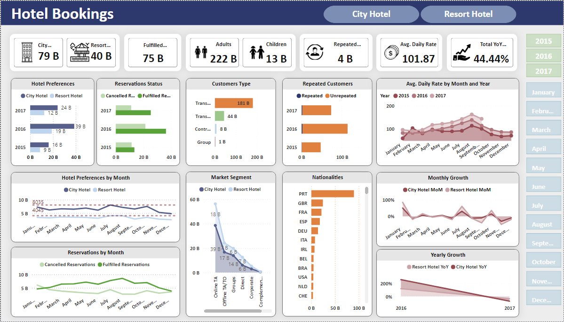
Task: Click the Repeated customers circular arrows icon
Action: coord(314,52)
